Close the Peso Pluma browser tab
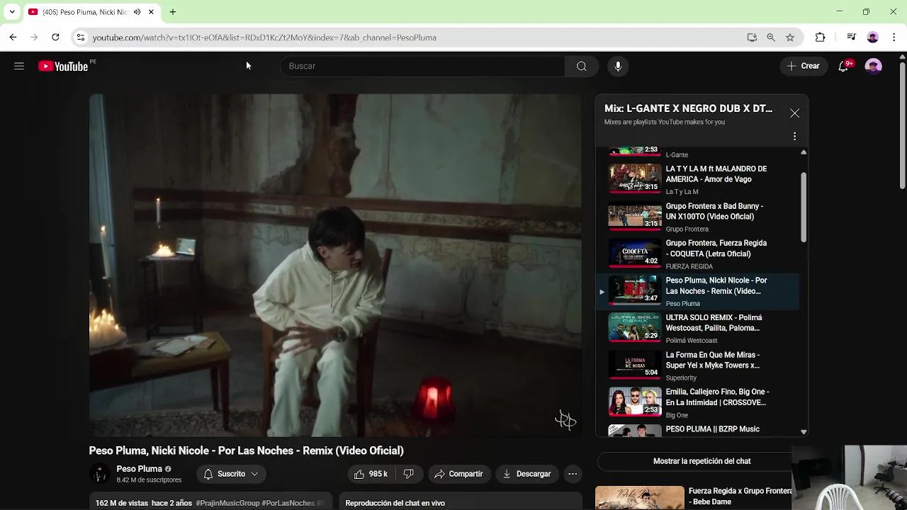 [x=151, y=12]
